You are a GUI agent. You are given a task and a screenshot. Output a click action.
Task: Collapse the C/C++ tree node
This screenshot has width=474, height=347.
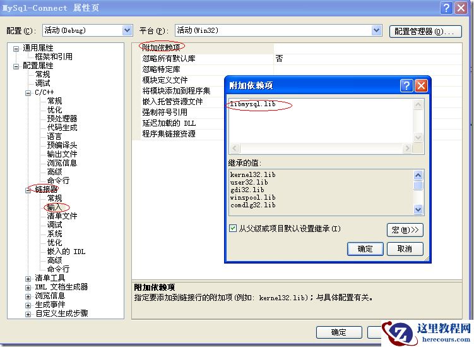pos(28,93)
